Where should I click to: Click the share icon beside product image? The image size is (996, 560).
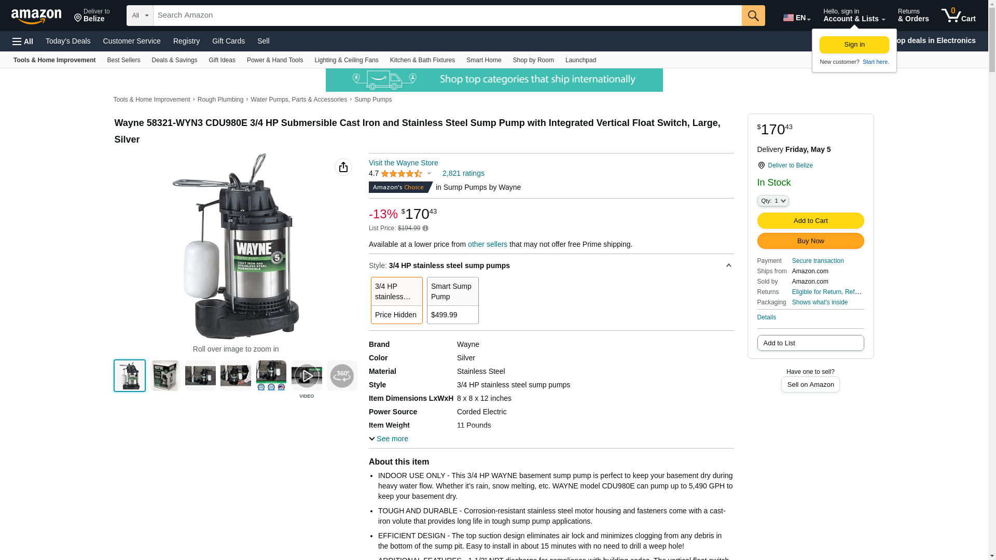tap(343, 167)
